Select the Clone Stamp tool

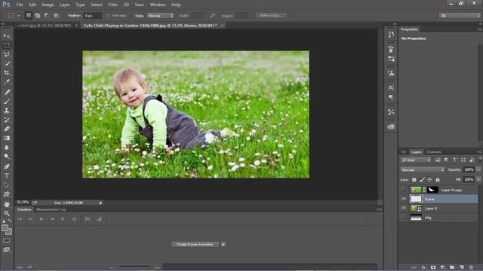(7, 111)
